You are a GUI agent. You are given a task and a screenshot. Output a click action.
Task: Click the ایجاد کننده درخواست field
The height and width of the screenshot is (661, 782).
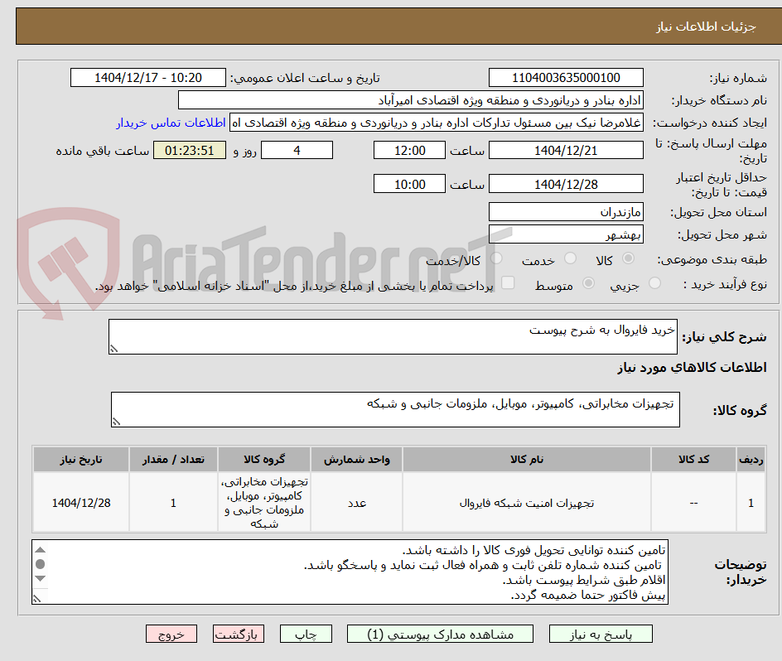click(x=437, y=123)
